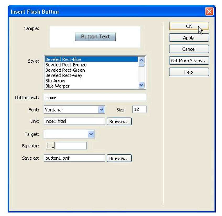The width and height of the screenshot is (222, 216).
Task: Click the Link input field
Action: click(74, 121)
